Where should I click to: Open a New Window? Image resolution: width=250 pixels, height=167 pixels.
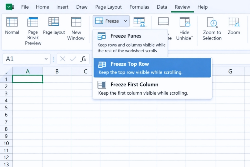coord(76,26)
